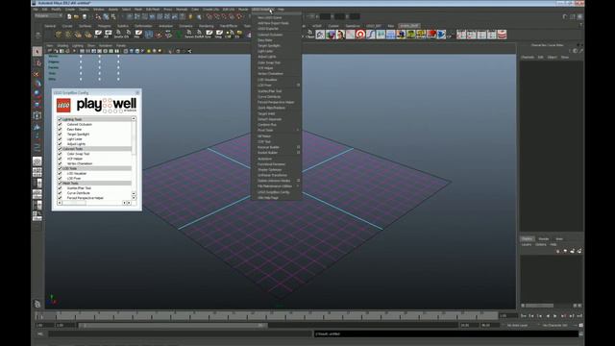
Task: Choose the Rotate tool in toolbox
Action: 37,94
